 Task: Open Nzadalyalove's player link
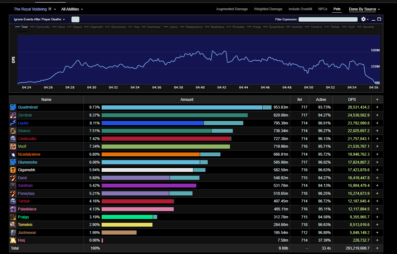pyautogui.click(x=29, y=154)
